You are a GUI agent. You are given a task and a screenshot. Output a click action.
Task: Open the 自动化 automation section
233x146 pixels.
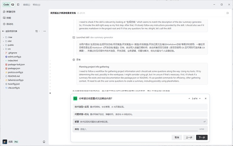[x=8, y=24]
